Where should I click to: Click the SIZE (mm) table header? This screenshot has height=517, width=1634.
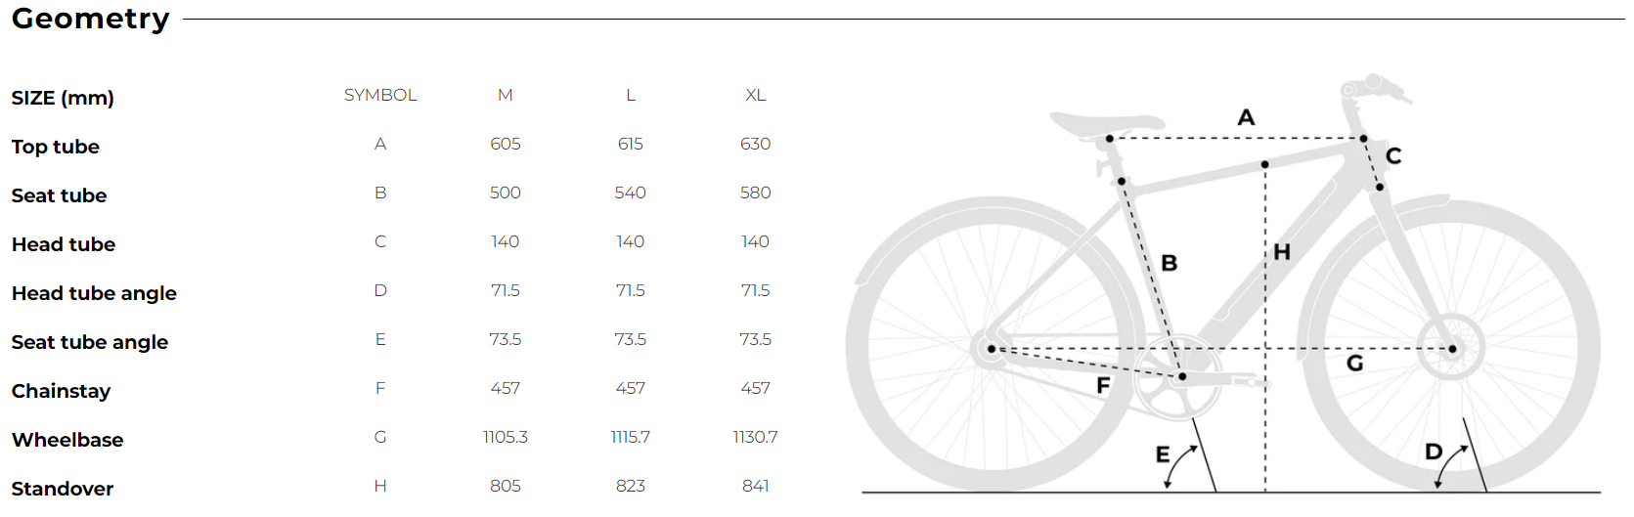63,98
